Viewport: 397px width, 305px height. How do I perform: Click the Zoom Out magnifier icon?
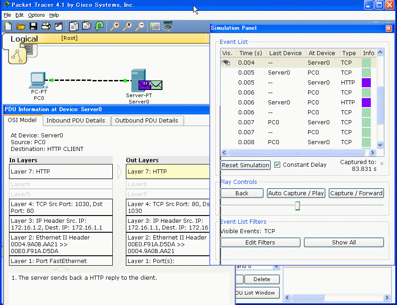pyautogui.click(x=140, y=26)
